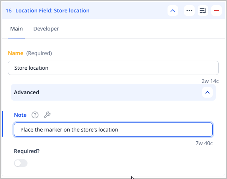This screenshot has width=227, height=179.
Task: Click the Advanced section label
Action: (26, 92)
